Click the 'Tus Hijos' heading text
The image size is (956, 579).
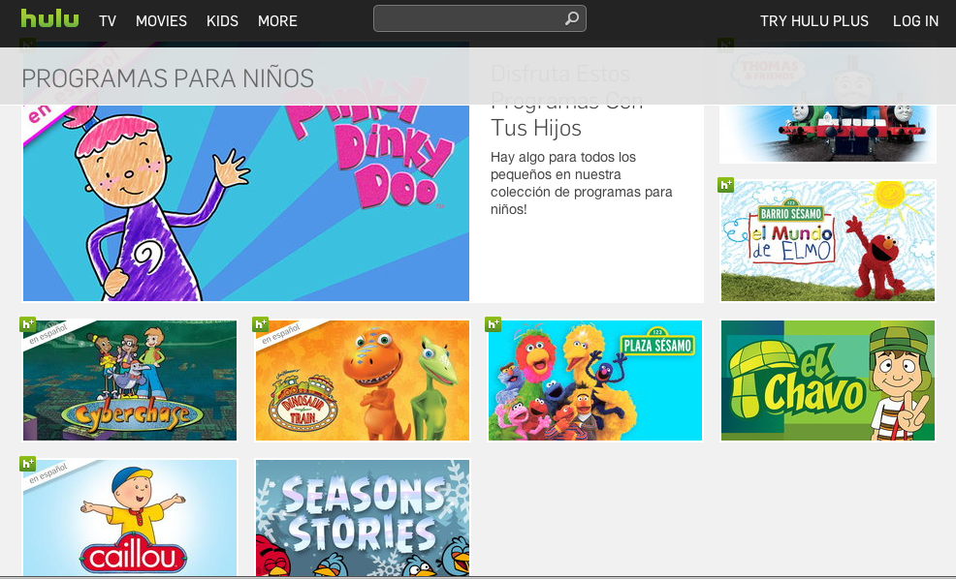point(536,128)
